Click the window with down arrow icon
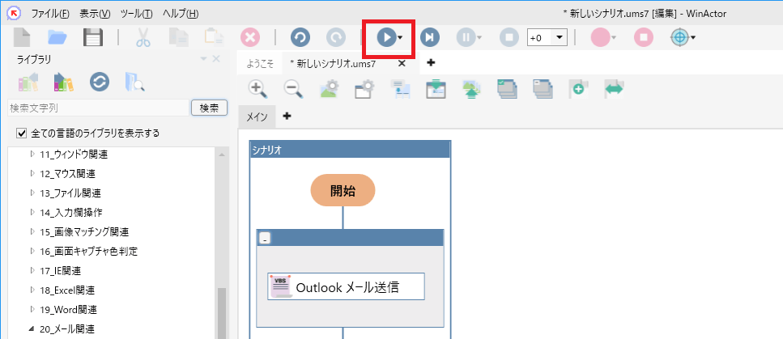 click(x=436, y=89)
